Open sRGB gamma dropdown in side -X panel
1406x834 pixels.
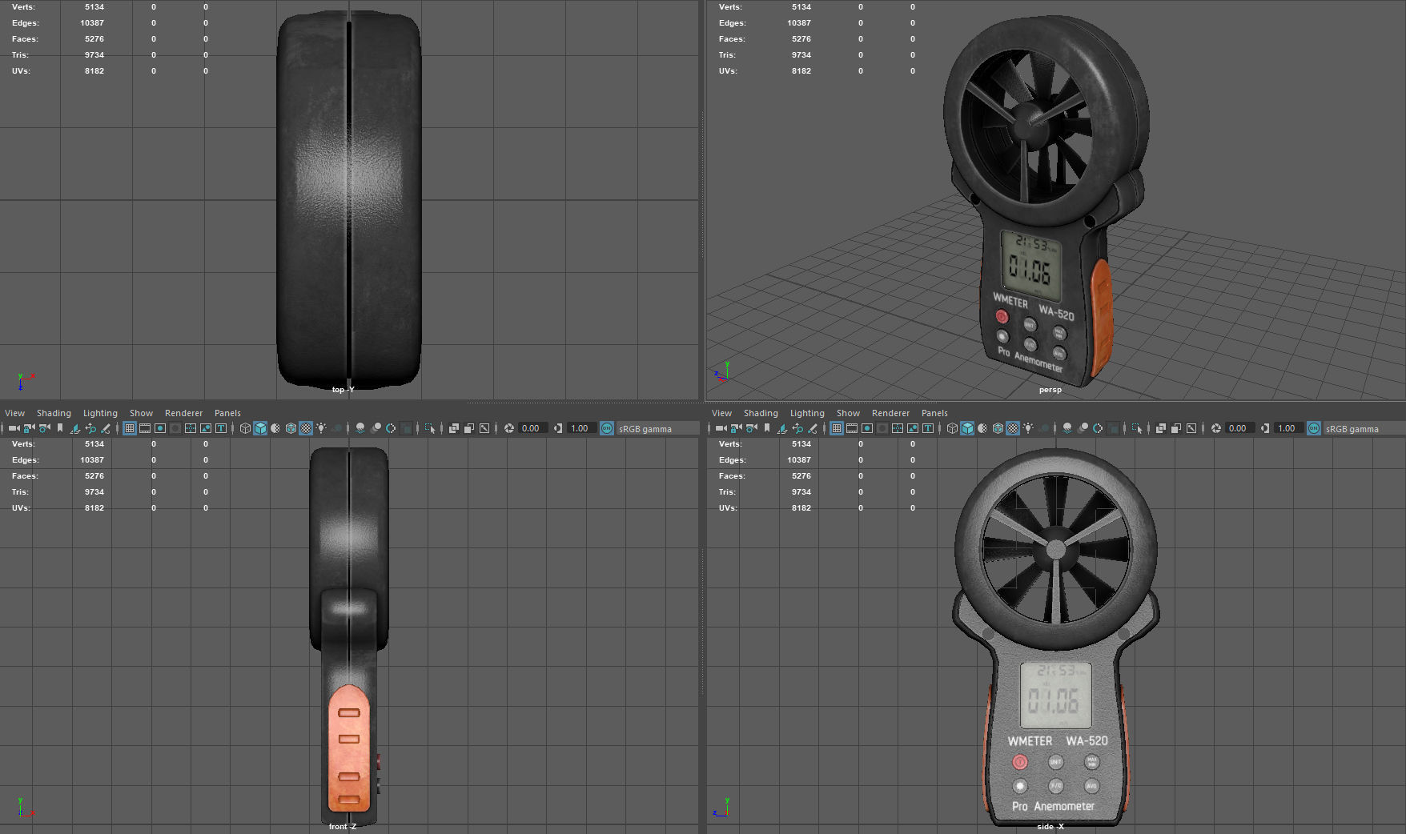pyautogui.click(x=1364, y=428)
